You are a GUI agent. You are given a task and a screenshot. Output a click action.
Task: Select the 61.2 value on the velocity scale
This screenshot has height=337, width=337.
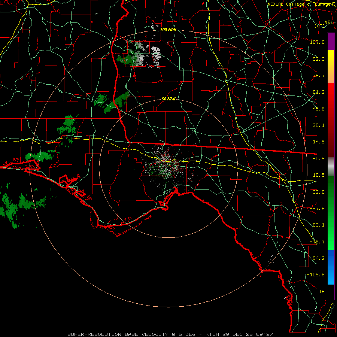[x=319, y=92]
